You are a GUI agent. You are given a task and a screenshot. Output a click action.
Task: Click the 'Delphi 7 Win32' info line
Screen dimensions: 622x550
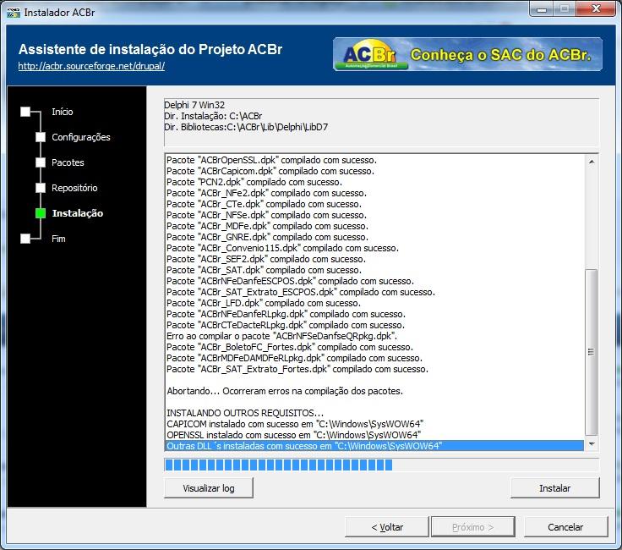(x=194, y=105)
